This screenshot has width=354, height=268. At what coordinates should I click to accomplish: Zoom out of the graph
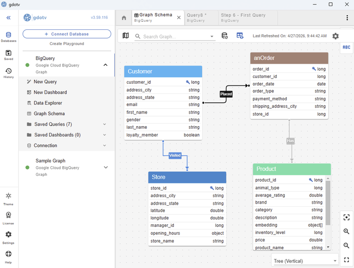coord(346,245)
